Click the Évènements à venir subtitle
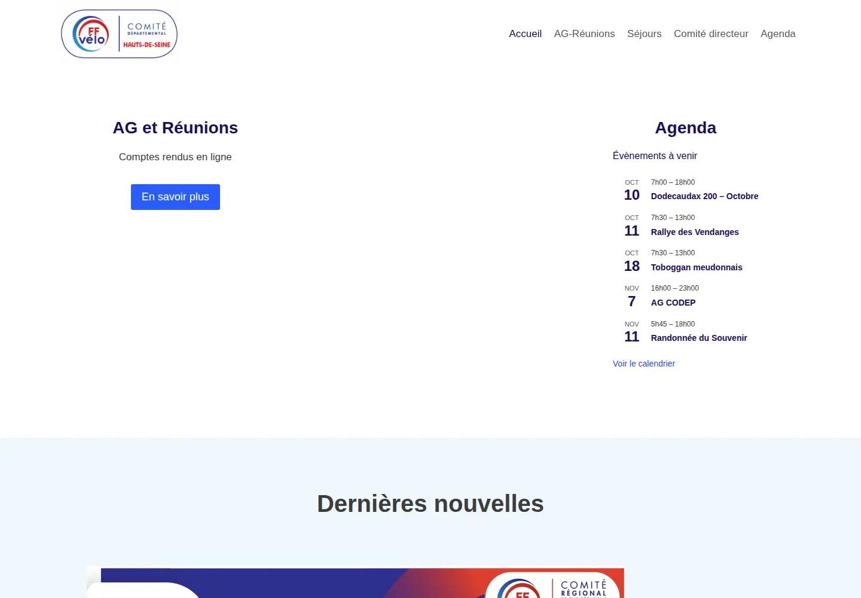Screen dimensions: 861x598 tap(655, 155)
